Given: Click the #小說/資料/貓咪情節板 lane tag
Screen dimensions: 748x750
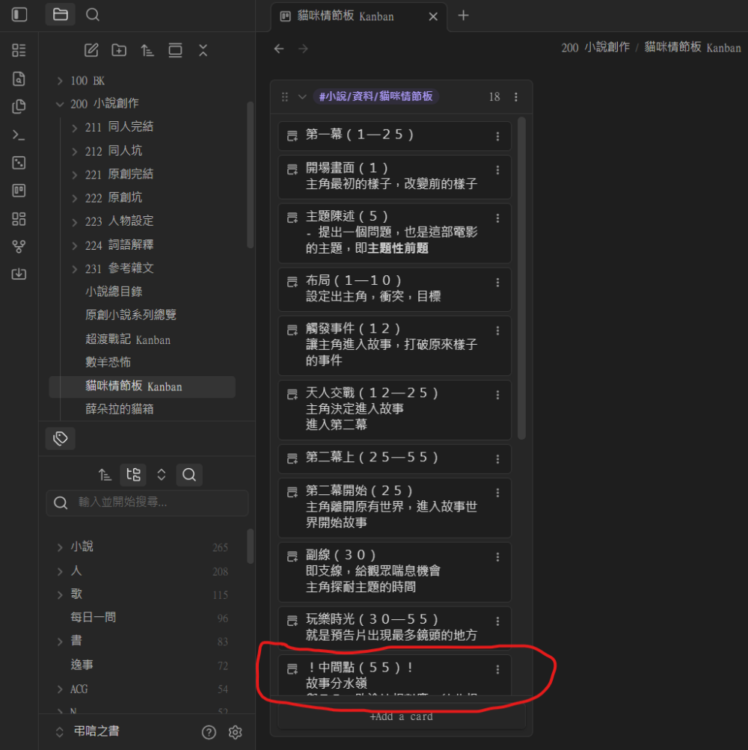Looking at the screenshot, I should point(375,96).
